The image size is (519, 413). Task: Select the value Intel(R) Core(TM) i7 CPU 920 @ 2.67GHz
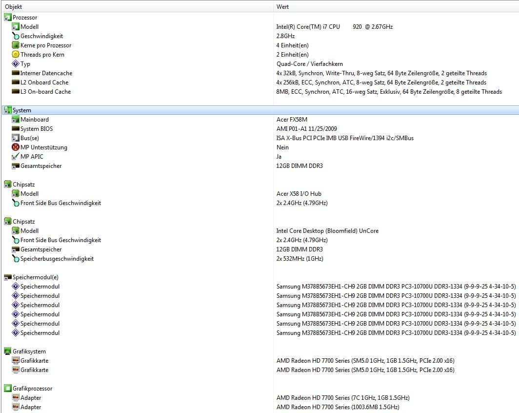pyautogui.click(x=334, y=27)
